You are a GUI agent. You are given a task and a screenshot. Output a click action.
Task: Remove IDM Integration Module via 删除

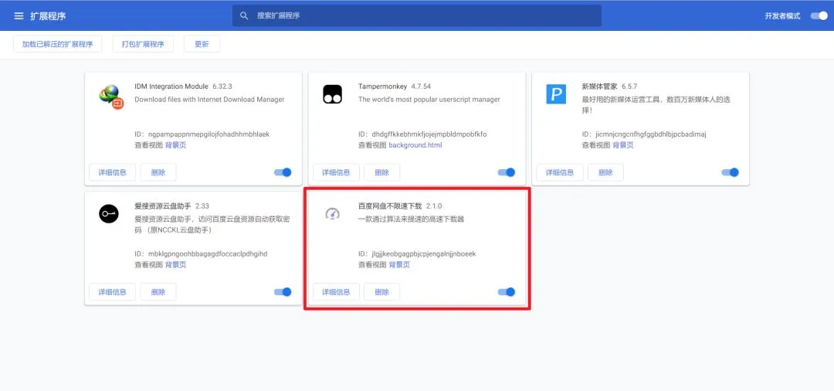158,172
